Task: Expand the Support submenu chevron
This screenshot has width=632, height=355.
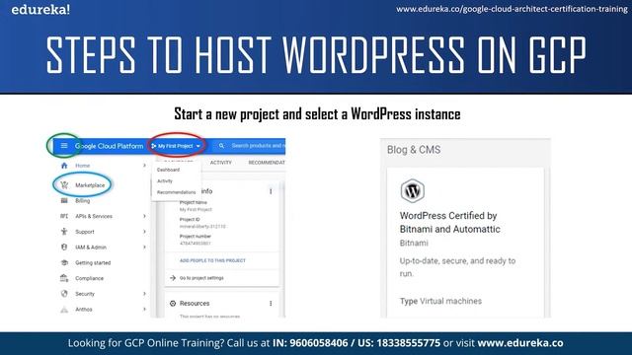Action: [x=144, y=232]
